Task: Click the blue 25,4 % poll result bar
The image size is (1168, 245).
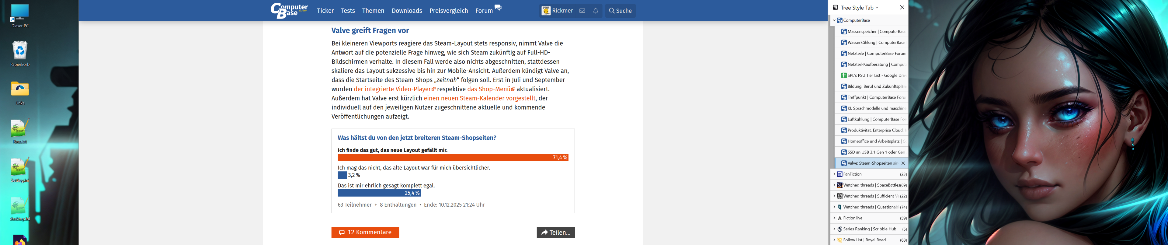Action: [x=379, y=193]
